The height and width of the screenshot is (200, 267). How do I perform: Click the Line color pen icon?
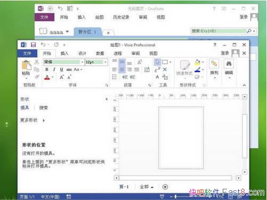pyautogui.click(x=197, y=70)
